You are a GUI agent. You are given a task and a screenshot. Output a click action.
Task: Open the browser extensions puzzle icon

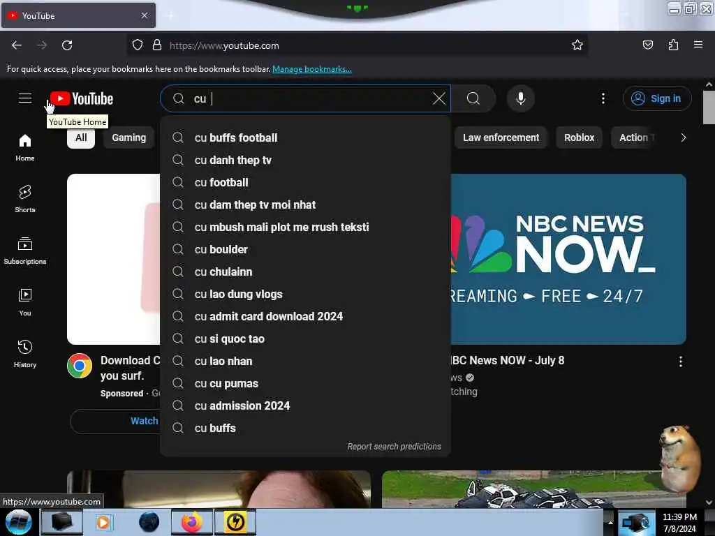673,45
